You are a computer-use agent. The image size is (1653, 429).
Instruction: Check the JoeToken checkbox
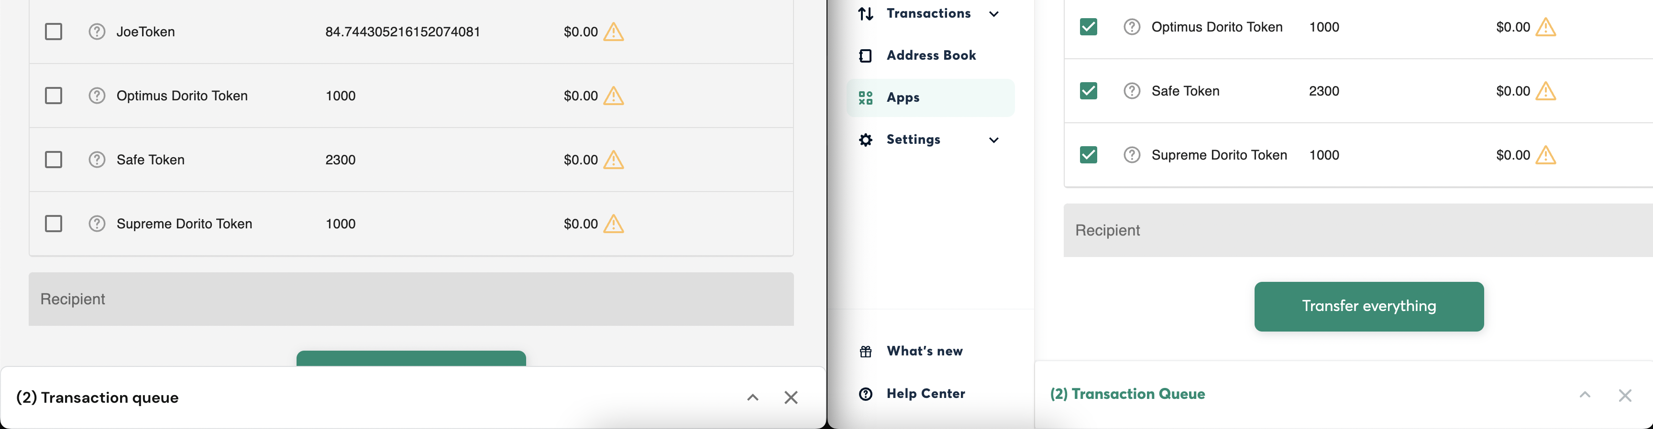click(x=53, y=31)
